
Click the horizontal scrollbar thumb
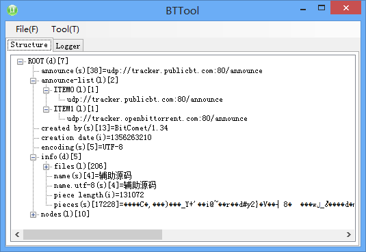click(92, 234)
